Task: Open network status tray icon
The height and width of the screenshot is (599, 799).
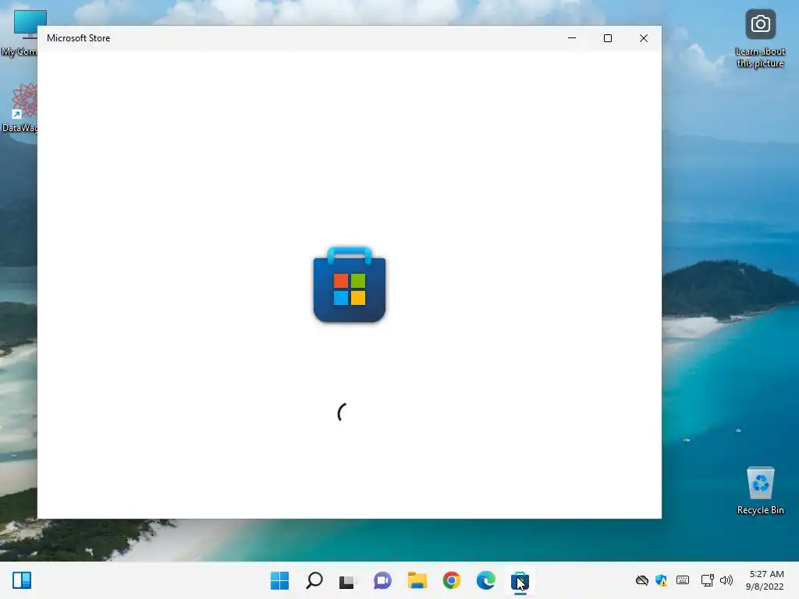Action: pos(707,580)
